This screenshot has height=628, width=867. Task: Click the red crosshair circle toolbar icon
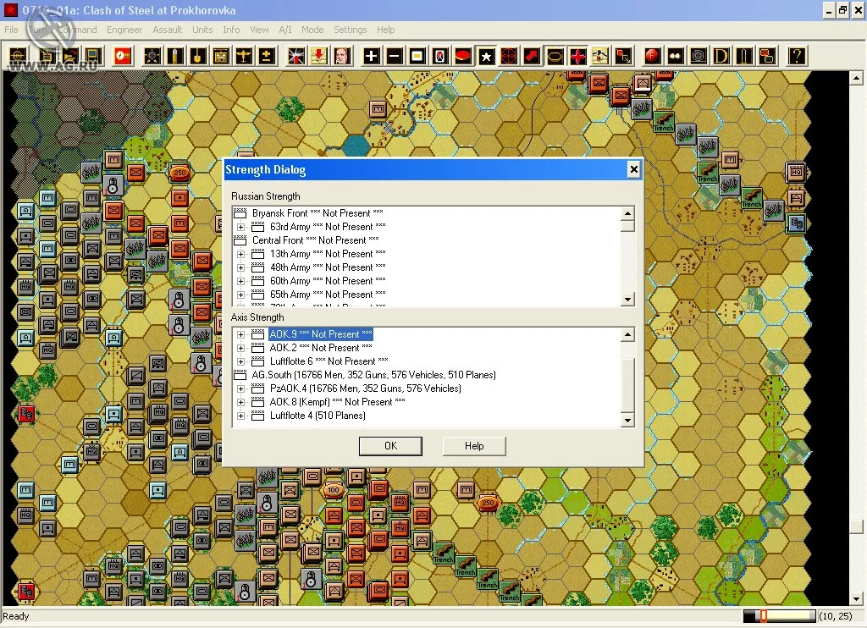click(x=509, y=56)
